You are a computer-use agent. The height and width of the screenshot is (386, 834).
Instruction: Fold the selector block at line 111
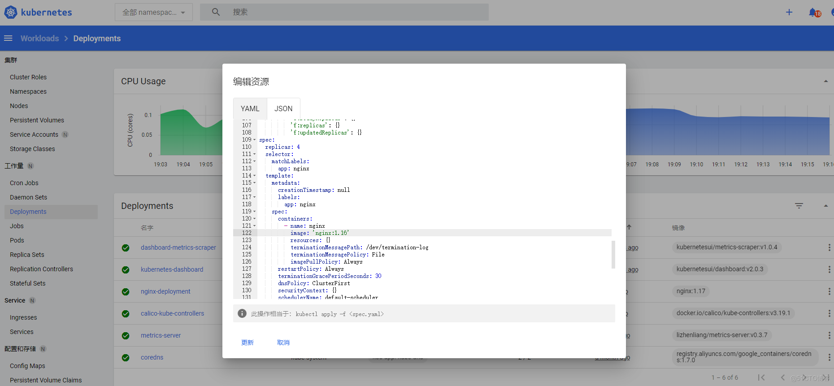click(x=255, y=154)
